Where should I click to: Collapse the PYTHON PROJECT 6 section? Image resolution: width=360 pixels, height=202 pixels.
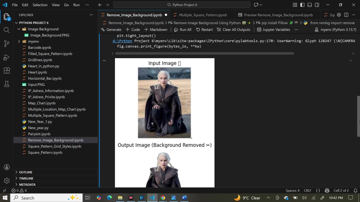(56, 23)
